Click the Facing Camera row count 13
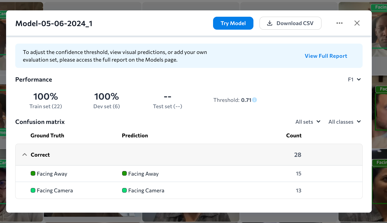387x223 pixels. pos(298,191)
